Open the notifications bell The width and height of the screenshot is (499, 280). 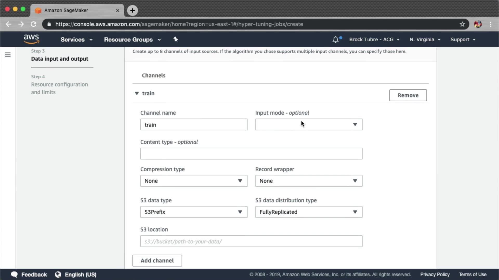tap(336, 40)
